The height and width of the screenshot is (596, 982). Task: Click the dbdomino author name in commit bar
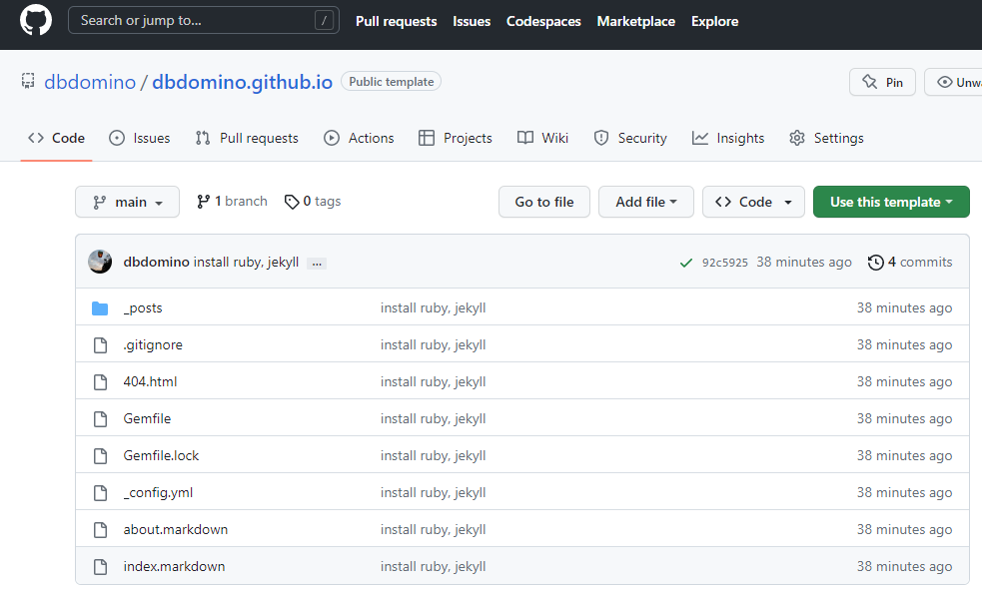[x=156, y=262]
